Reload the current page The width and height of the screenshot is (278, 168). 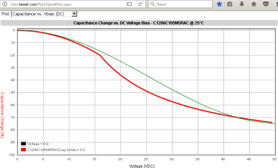[x=140, y=4]
